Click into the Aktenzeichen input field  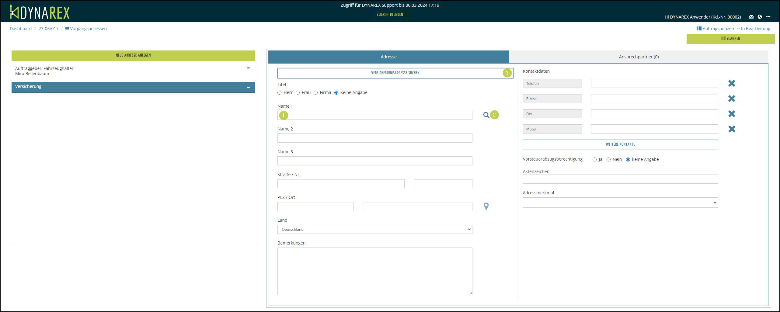pyautogui.click(x=620, y=179)
